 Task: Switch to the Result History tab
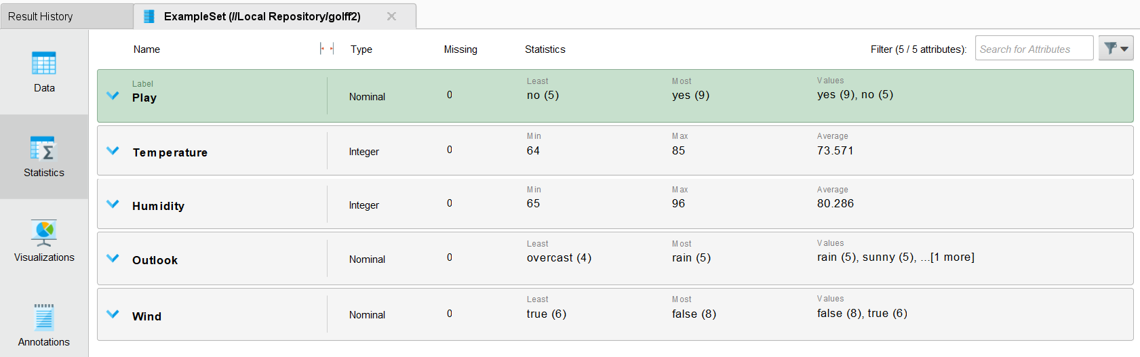pos(41,16)
